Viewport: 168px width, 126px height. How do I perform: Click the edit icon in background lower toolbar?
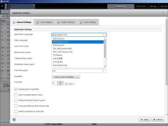pyautogui.click(x=4, y=85)
